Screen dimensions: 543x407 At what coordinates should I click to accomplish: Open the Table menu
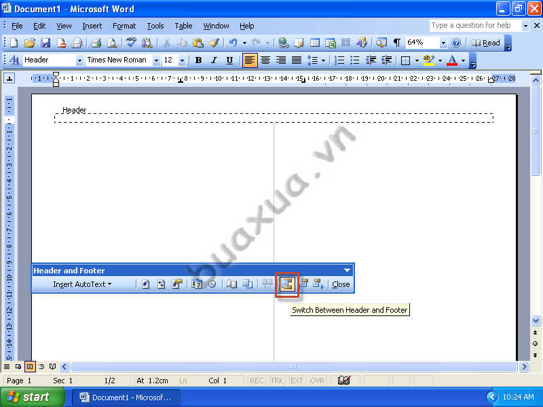(x=183, y=26)
